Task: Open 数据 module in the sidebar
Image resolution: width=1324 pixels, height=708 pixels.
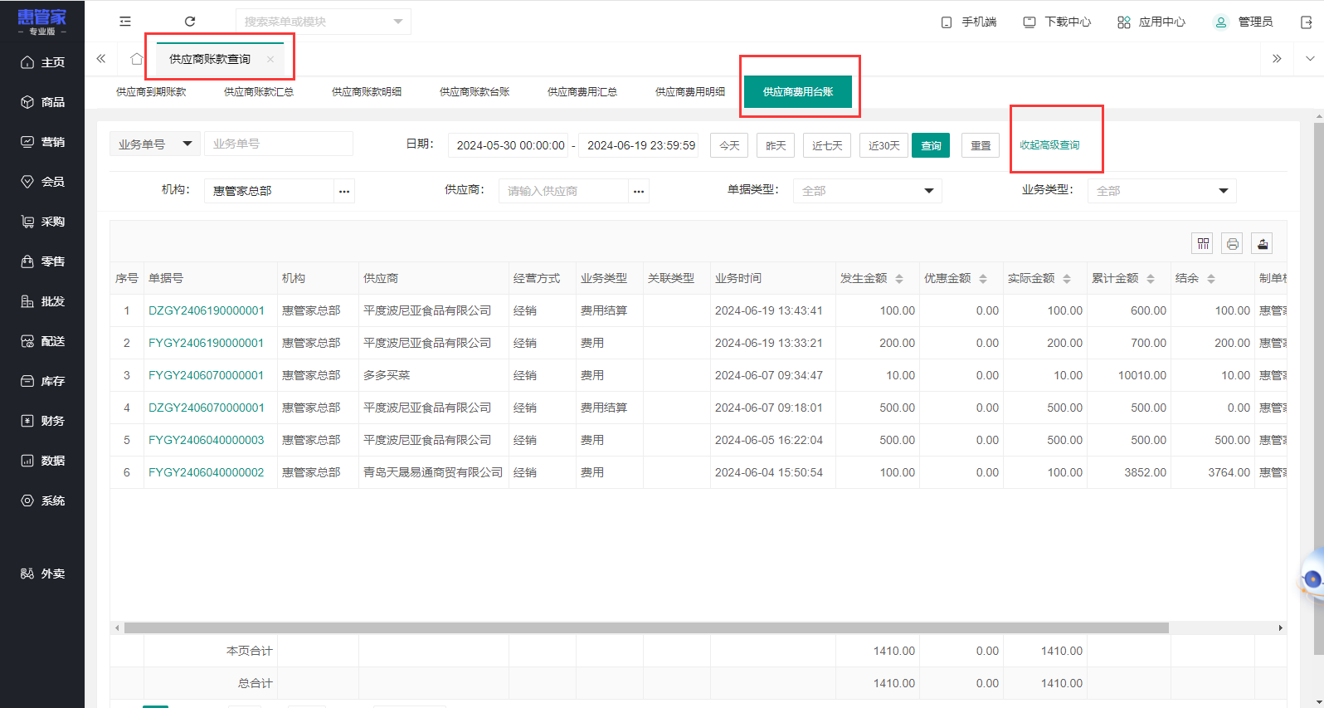Action: [x=42, y=461]
